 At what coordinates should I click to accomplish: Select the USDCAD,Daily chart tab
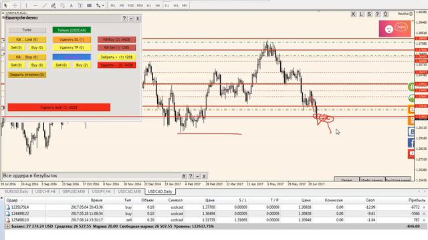pyautogui.click(x=160, y=191)
